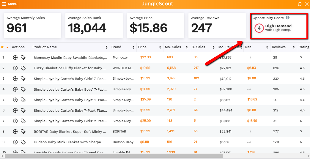Click the tag icon for Fuzzy Blanket row
The height and width of the screenshot is (159, 310).
click(23, 68)
